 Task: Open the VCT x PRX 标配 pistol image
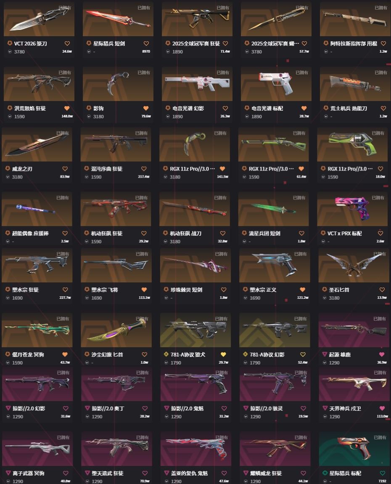pos(352,209)
